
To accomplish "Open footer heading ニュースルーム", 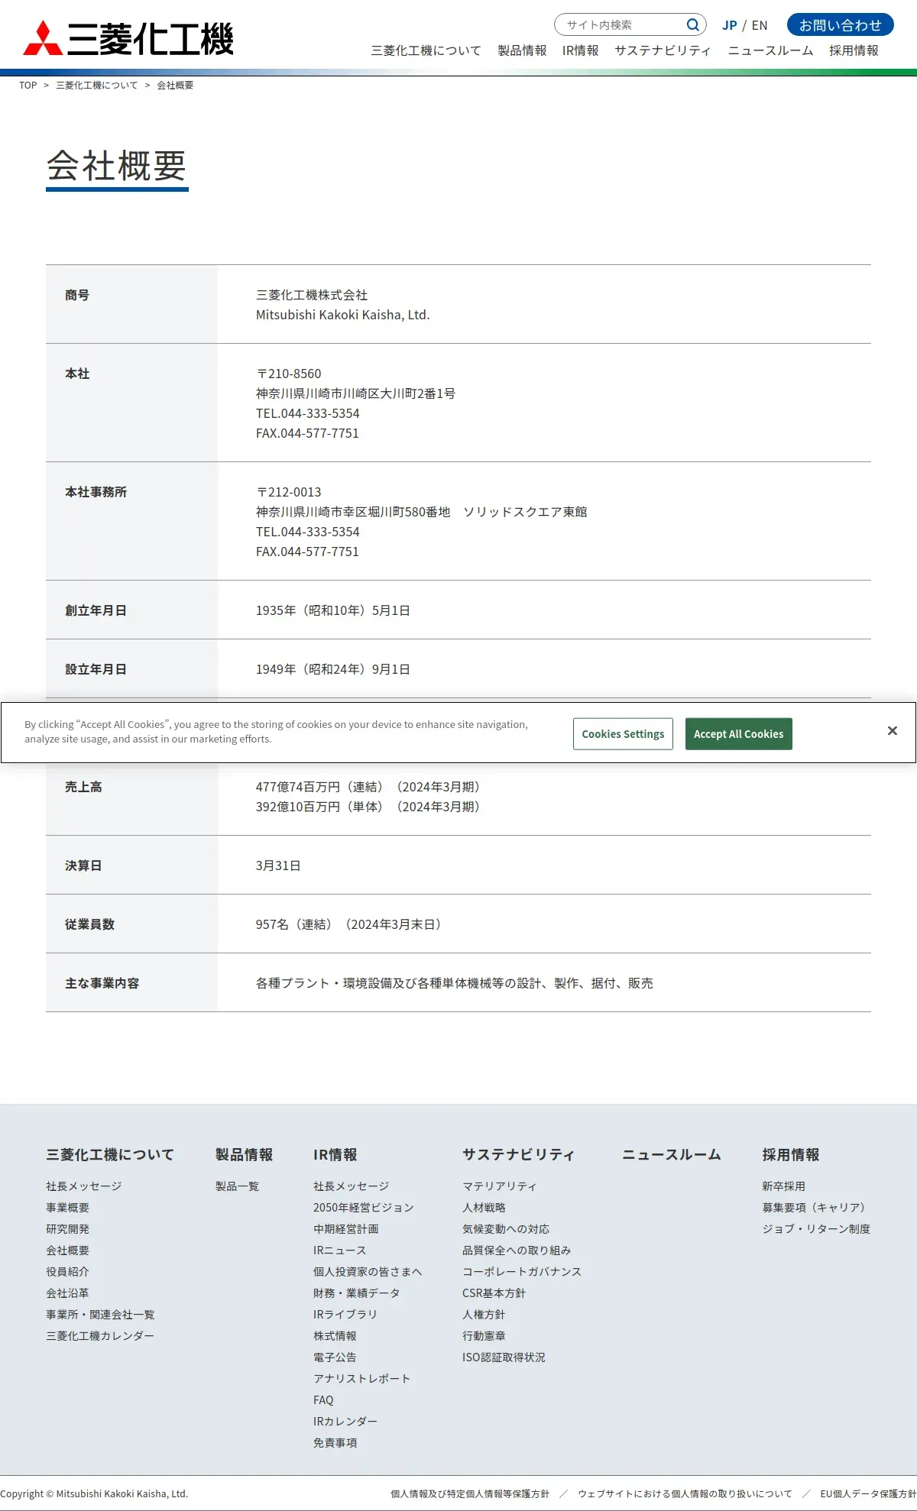I will (x=671, y=1154).
